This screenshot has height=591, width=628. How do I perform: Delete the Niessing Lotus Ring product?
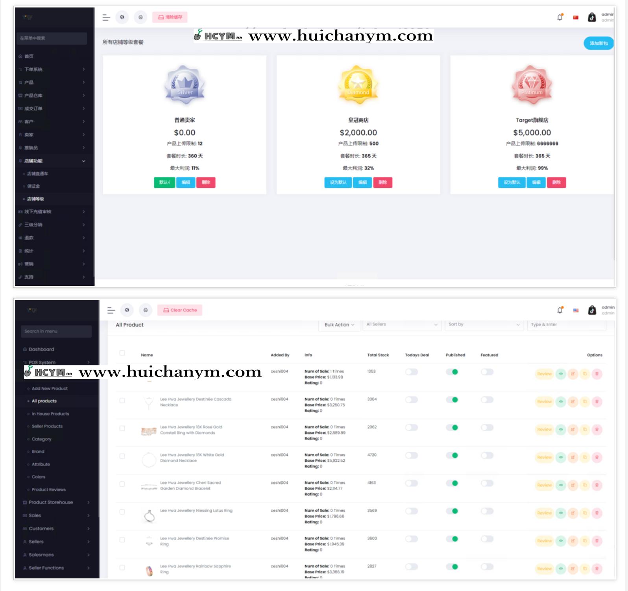pyautogui.click(x=597, y=513)
